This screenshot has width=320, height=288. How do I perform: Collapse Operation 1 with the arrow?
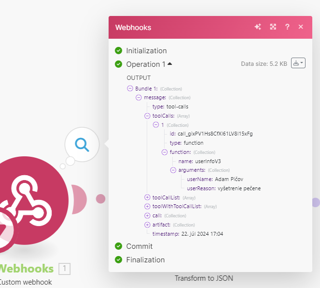[x=170, y=64]
